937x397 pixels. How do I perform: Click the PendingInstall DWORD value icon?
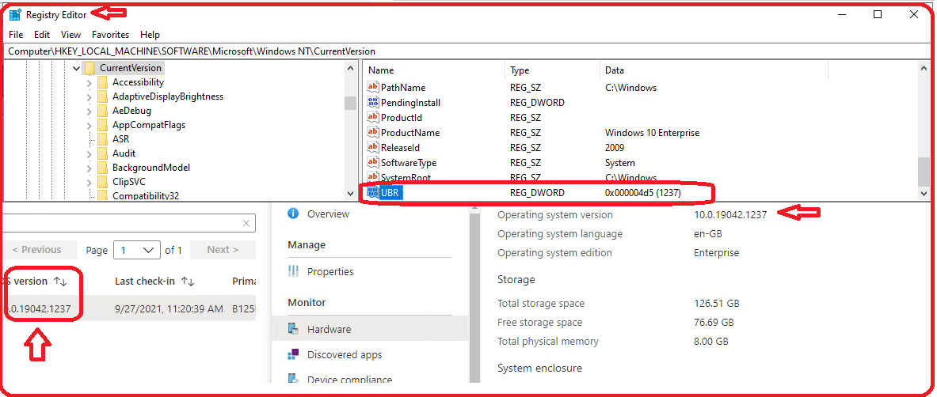[x=373, y=103]
